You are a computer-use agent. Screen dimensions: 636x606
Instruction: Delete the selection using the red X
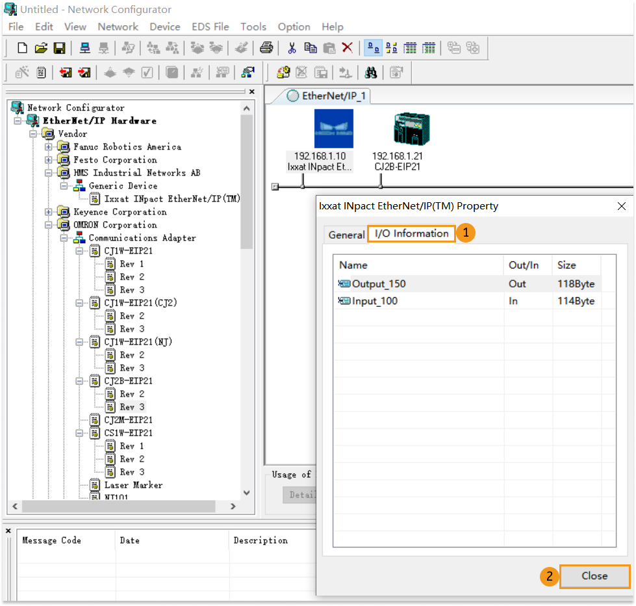[x=347, y=47]
